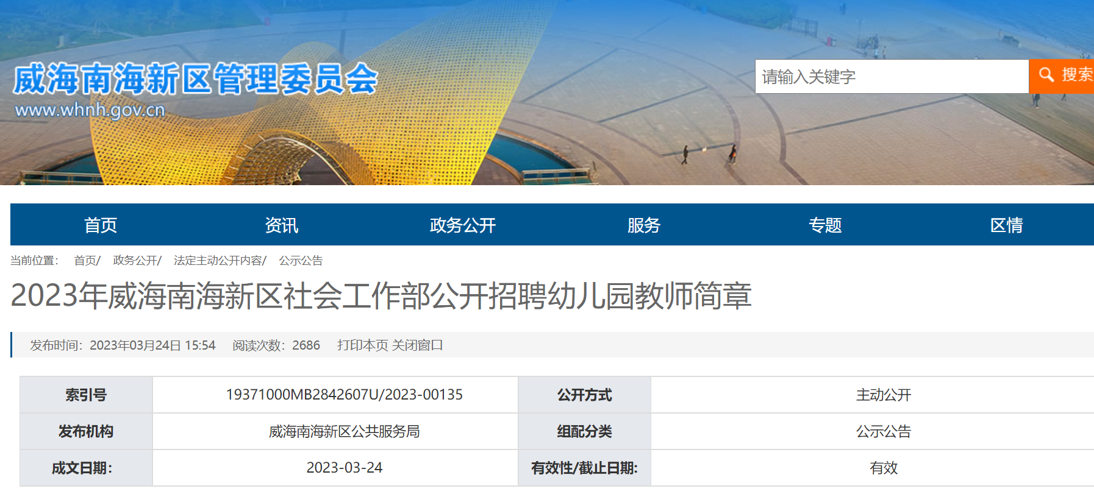Viewport: 1094px width, 497px height.
Task: Click the 有效性/截止日期 header cell
Action: [x=584, y=468]
